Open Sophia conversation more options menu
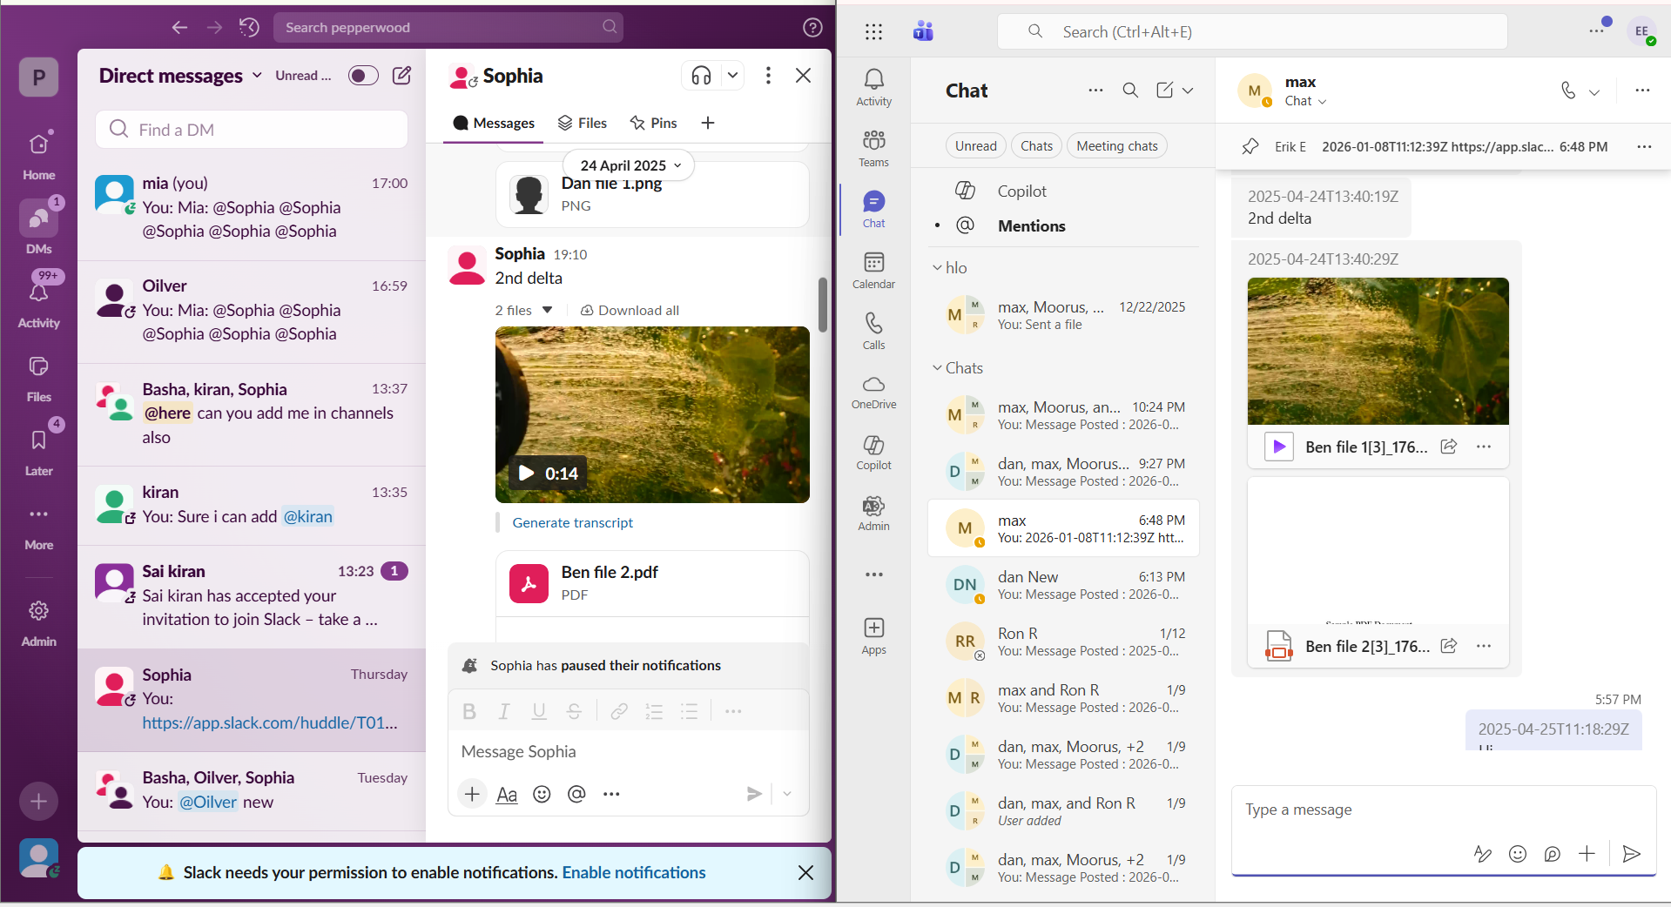 [x=768, y=76]
